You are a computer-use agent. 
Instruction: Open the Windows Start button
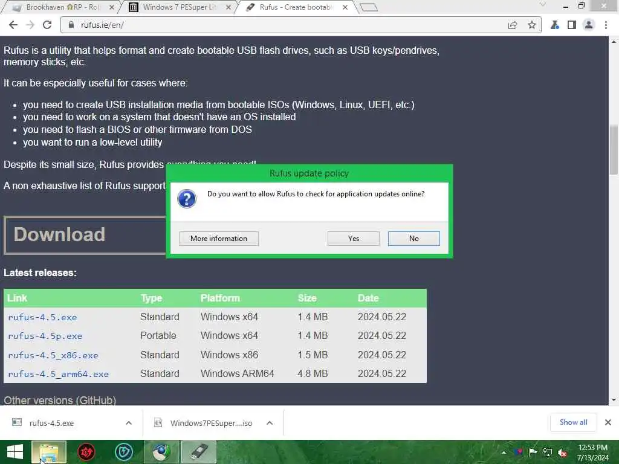coord(15,452)
